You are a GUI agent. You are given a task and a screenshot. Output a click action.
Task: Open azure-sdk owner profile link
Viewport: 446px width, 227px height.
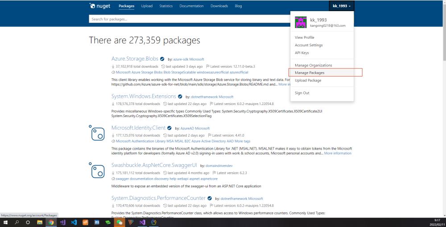click(x=181, y=59)
